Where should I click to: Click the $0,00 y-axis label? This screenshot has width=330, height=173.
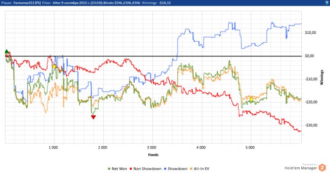(309, 56)
